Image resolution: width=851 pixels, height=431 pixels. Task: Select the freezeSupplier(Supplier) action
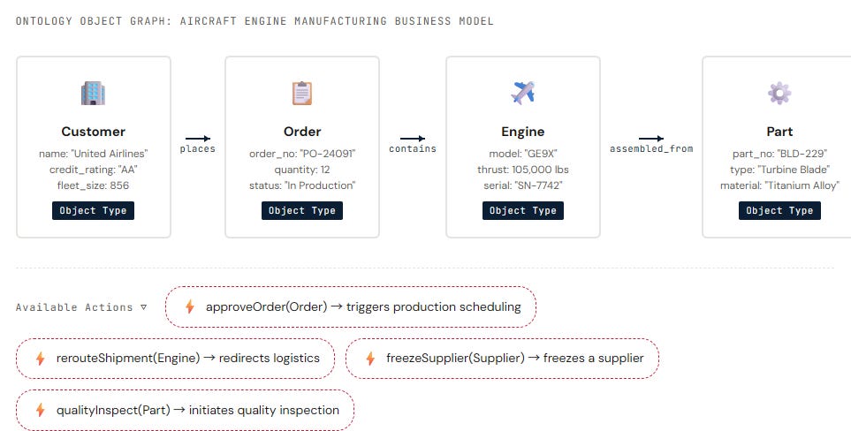coord(502,359)
